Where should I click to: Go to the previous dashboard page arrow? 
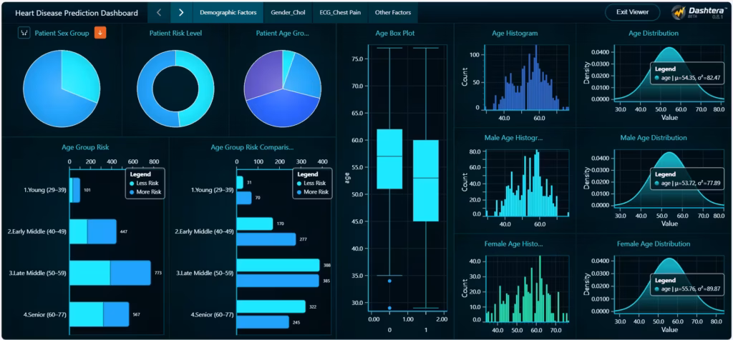tap(159, 12)
